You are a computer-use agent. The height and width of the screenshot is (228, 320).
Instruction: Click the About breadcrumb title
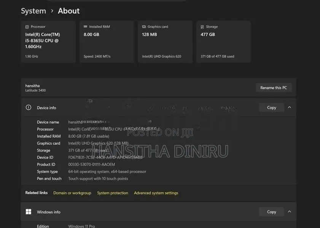pyautogui.click(x=69, y=11)
